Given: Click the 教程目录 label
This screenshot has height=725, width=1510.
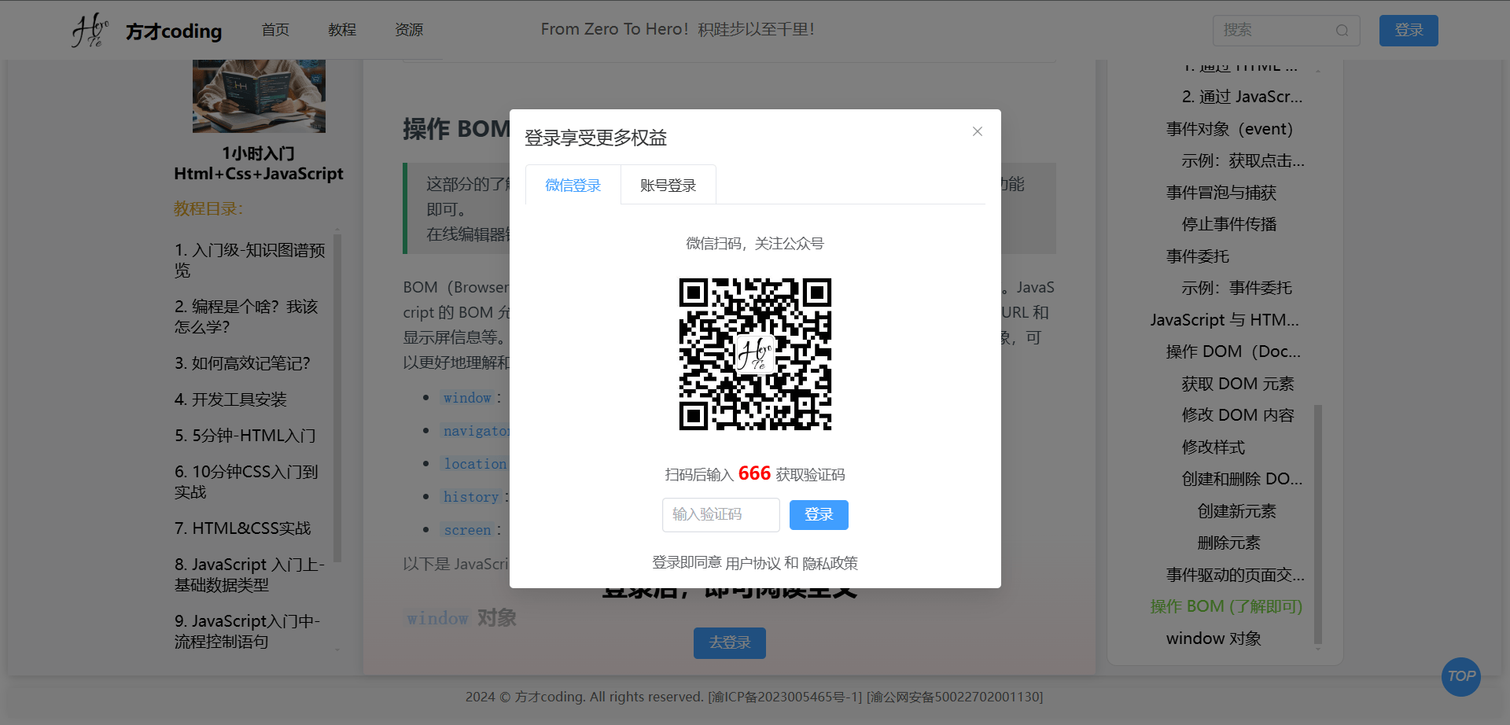Looking at the screenshot, I should point(208,208).
